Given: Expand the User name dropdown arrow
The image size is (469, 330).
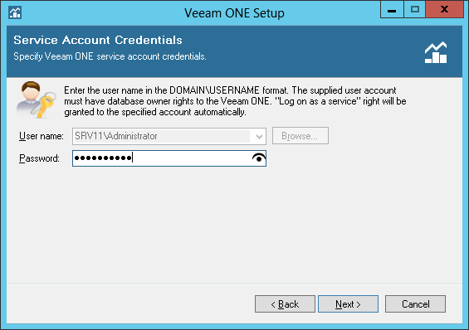Looking at the screenshot, I should [x=259, y=137].
